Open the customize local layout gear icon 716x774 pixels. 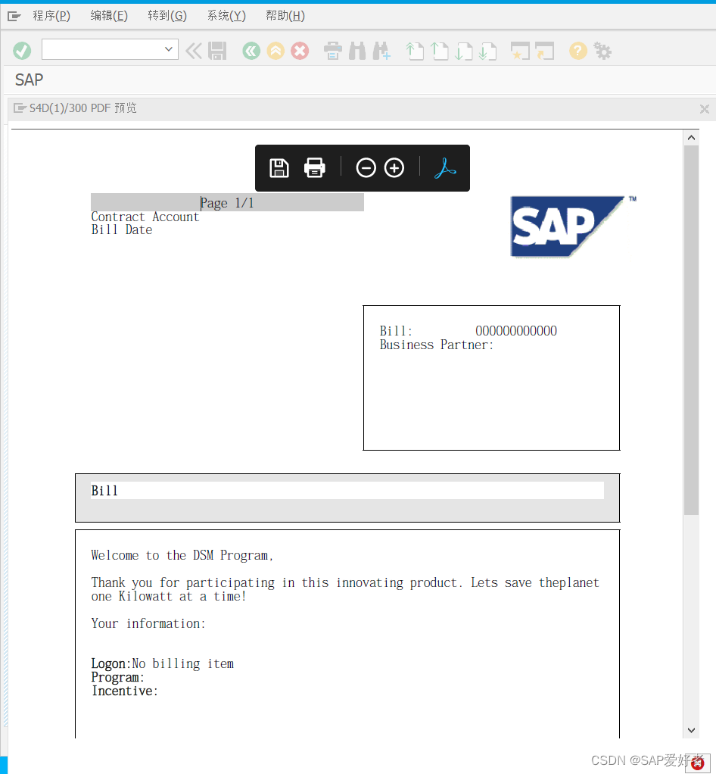[601, 51]
